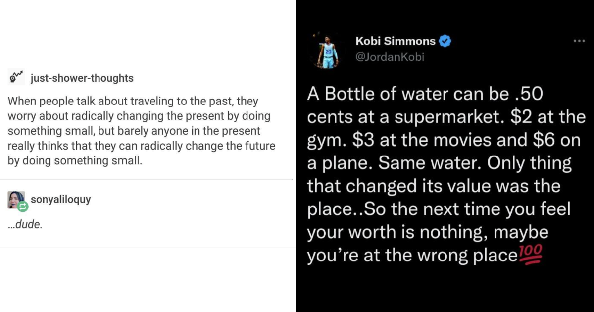The image size is (594, 312).
Task: Click the blue verified checkmark badge
Action: [444, 41]
